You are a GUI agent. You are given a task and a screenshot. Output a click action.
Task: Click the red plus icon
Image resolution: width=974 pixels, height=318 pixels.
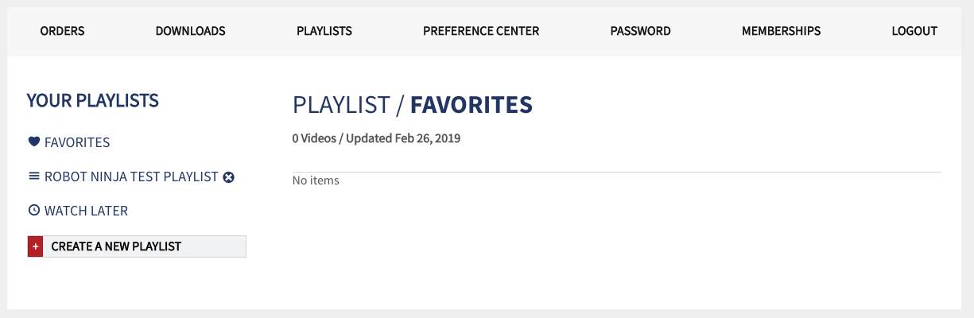point(35,246)
